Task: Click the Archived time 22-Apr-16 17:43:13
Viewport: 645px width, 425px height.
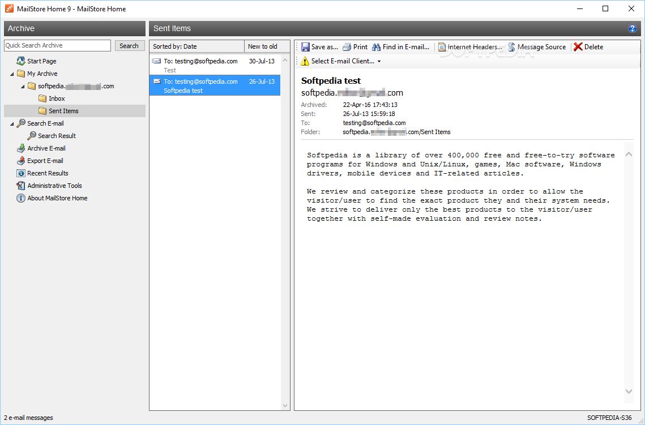Action: (370, 105)
